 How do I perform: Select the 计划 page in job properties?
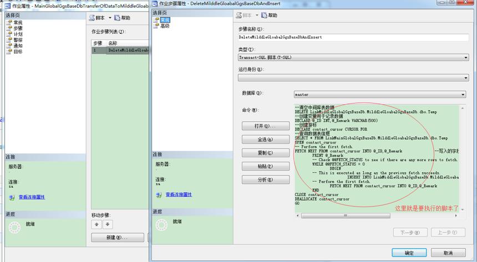18,34
